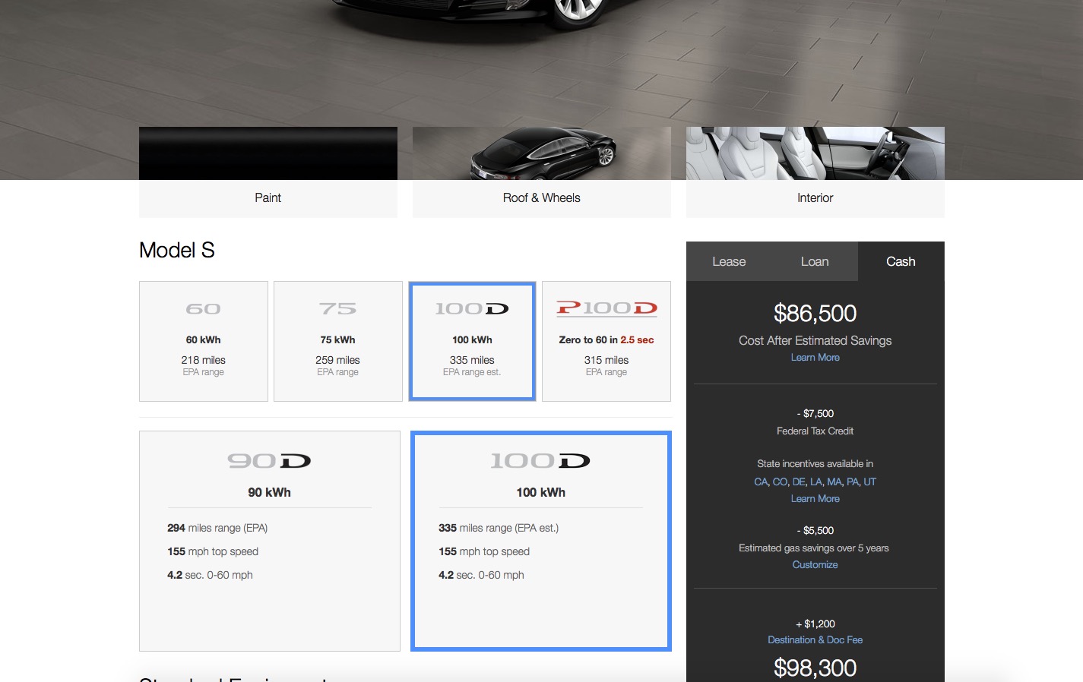Click the '- $5,500' gas savings amount
The image size is (1083, 682).
coord(815,531)
